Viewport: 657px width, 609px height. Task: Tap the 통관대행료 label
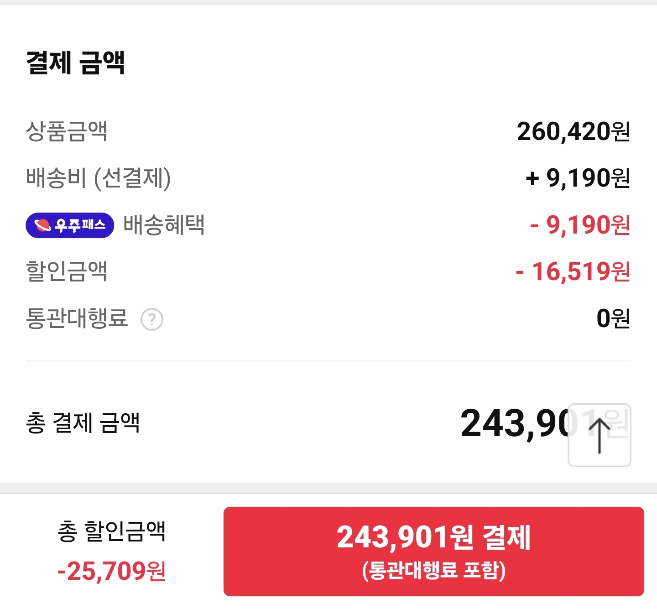[x=77, y=318]
